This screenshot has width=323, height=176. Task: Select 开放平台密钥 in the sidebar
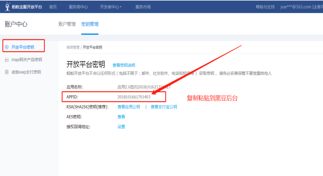(x=23, y=47)
